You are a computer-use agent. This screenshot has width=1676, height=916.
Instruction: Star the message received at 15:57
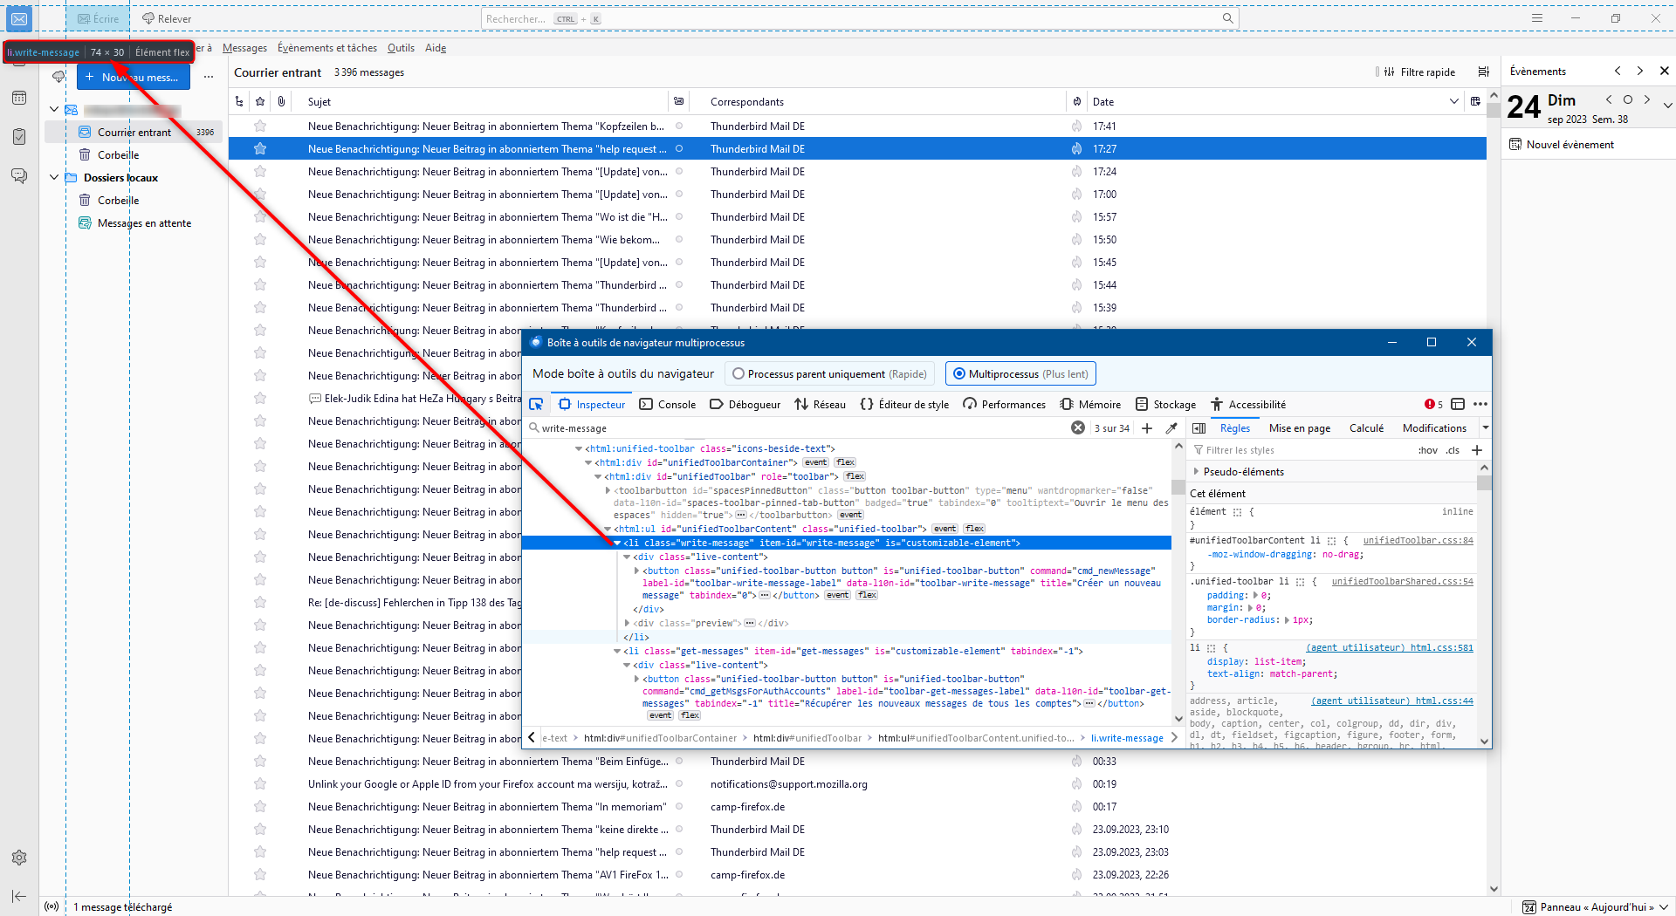click(x=260, y=216)
